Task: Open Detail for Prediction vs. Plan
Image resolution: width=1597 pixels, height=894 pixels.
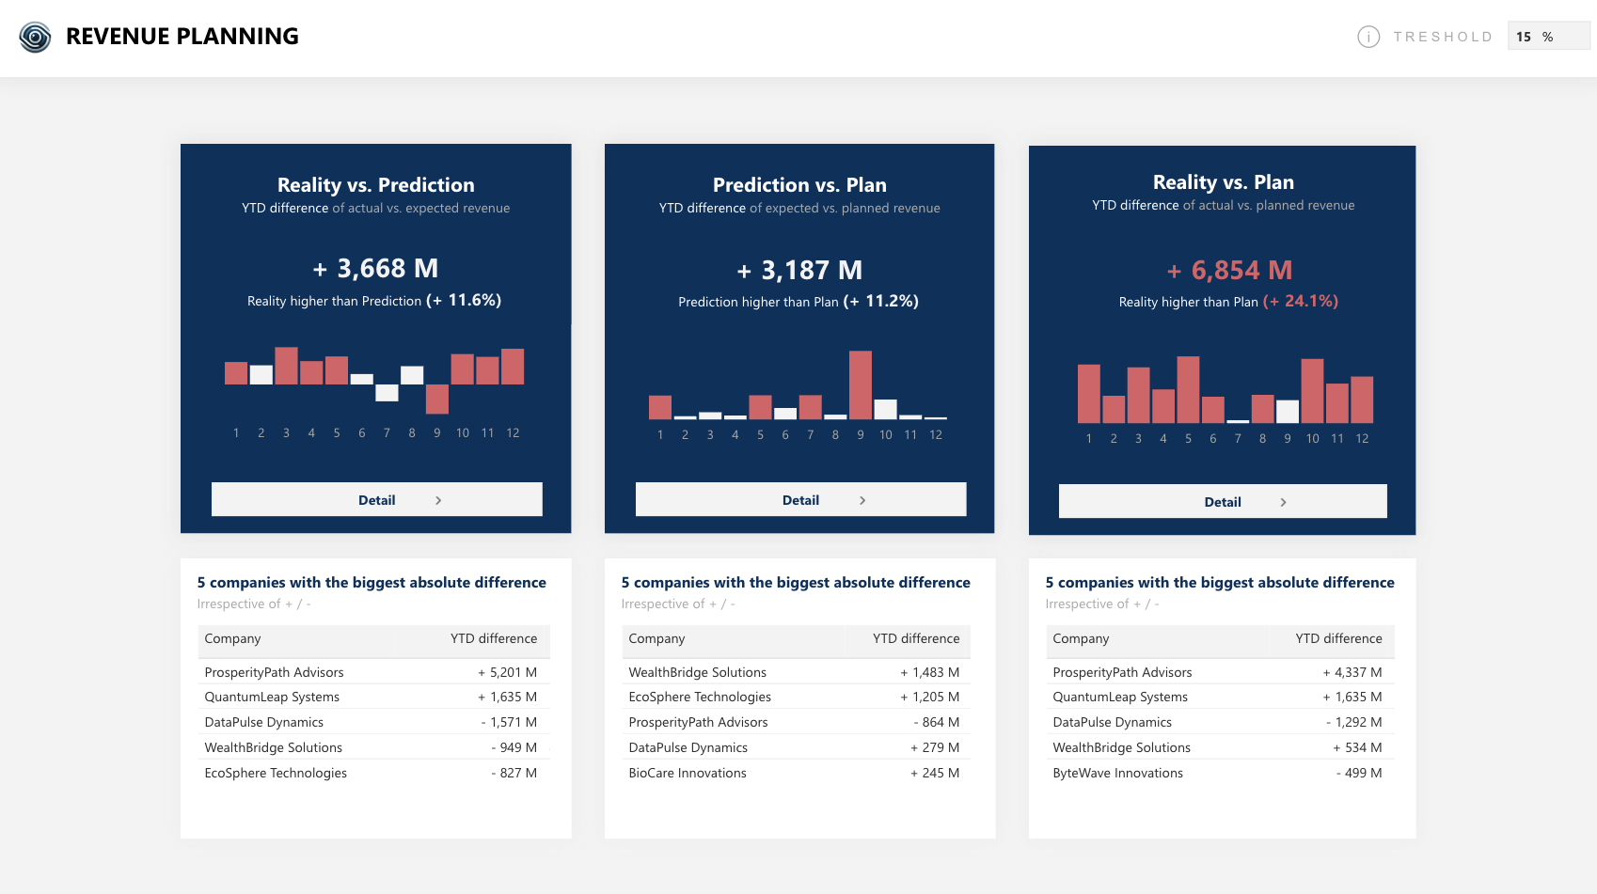Action: click(800, 500)
